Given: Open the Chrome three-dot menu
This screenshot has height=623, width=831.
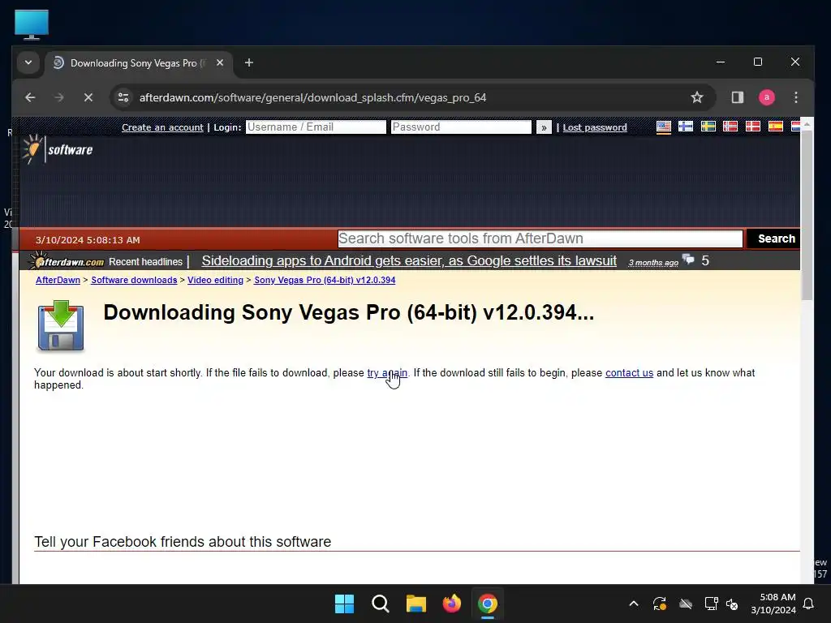Looking at the screenshot, I should tap(795, 97).
